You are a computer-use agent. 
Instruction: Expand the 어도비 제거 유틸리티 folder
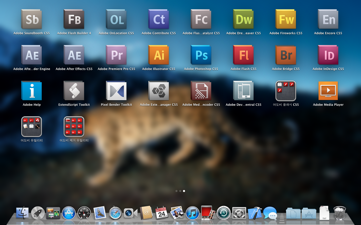(x=74, y=127)
